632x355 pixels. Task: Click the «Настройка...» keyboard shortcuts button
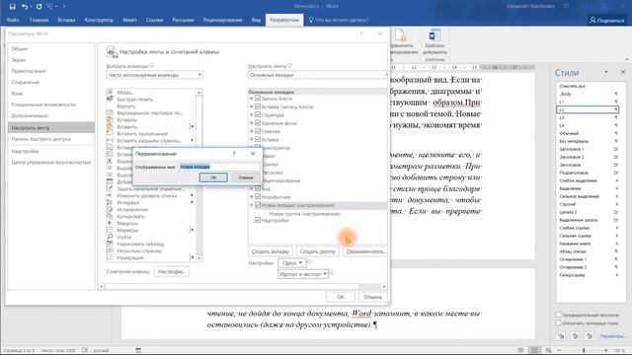(x=172, y=272)
